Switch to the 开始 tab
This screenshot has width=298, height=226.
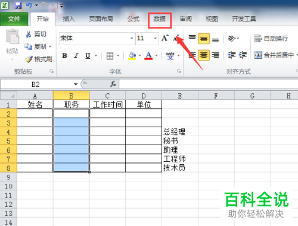pos(43,19)
